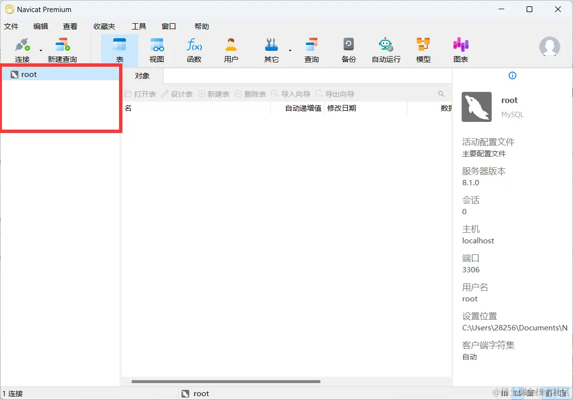Expand the 连接 dropdown arrow
This screenshot has width=573, height=400.
pyautogui.click(x=41, y=50)
